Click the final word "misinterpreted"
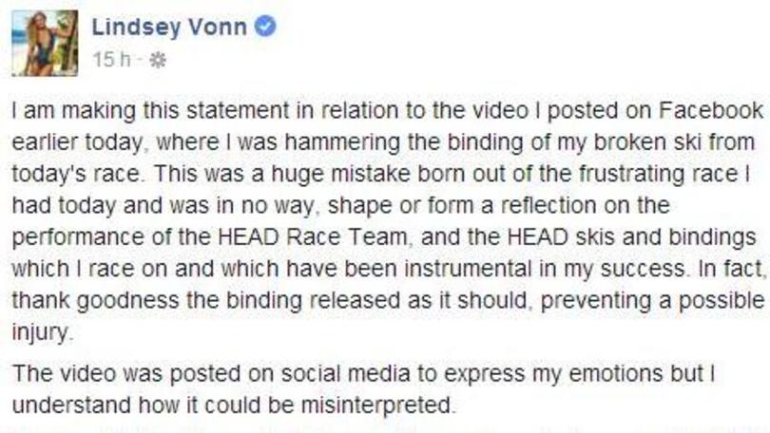Screen dimensions: 770x433 375,405
